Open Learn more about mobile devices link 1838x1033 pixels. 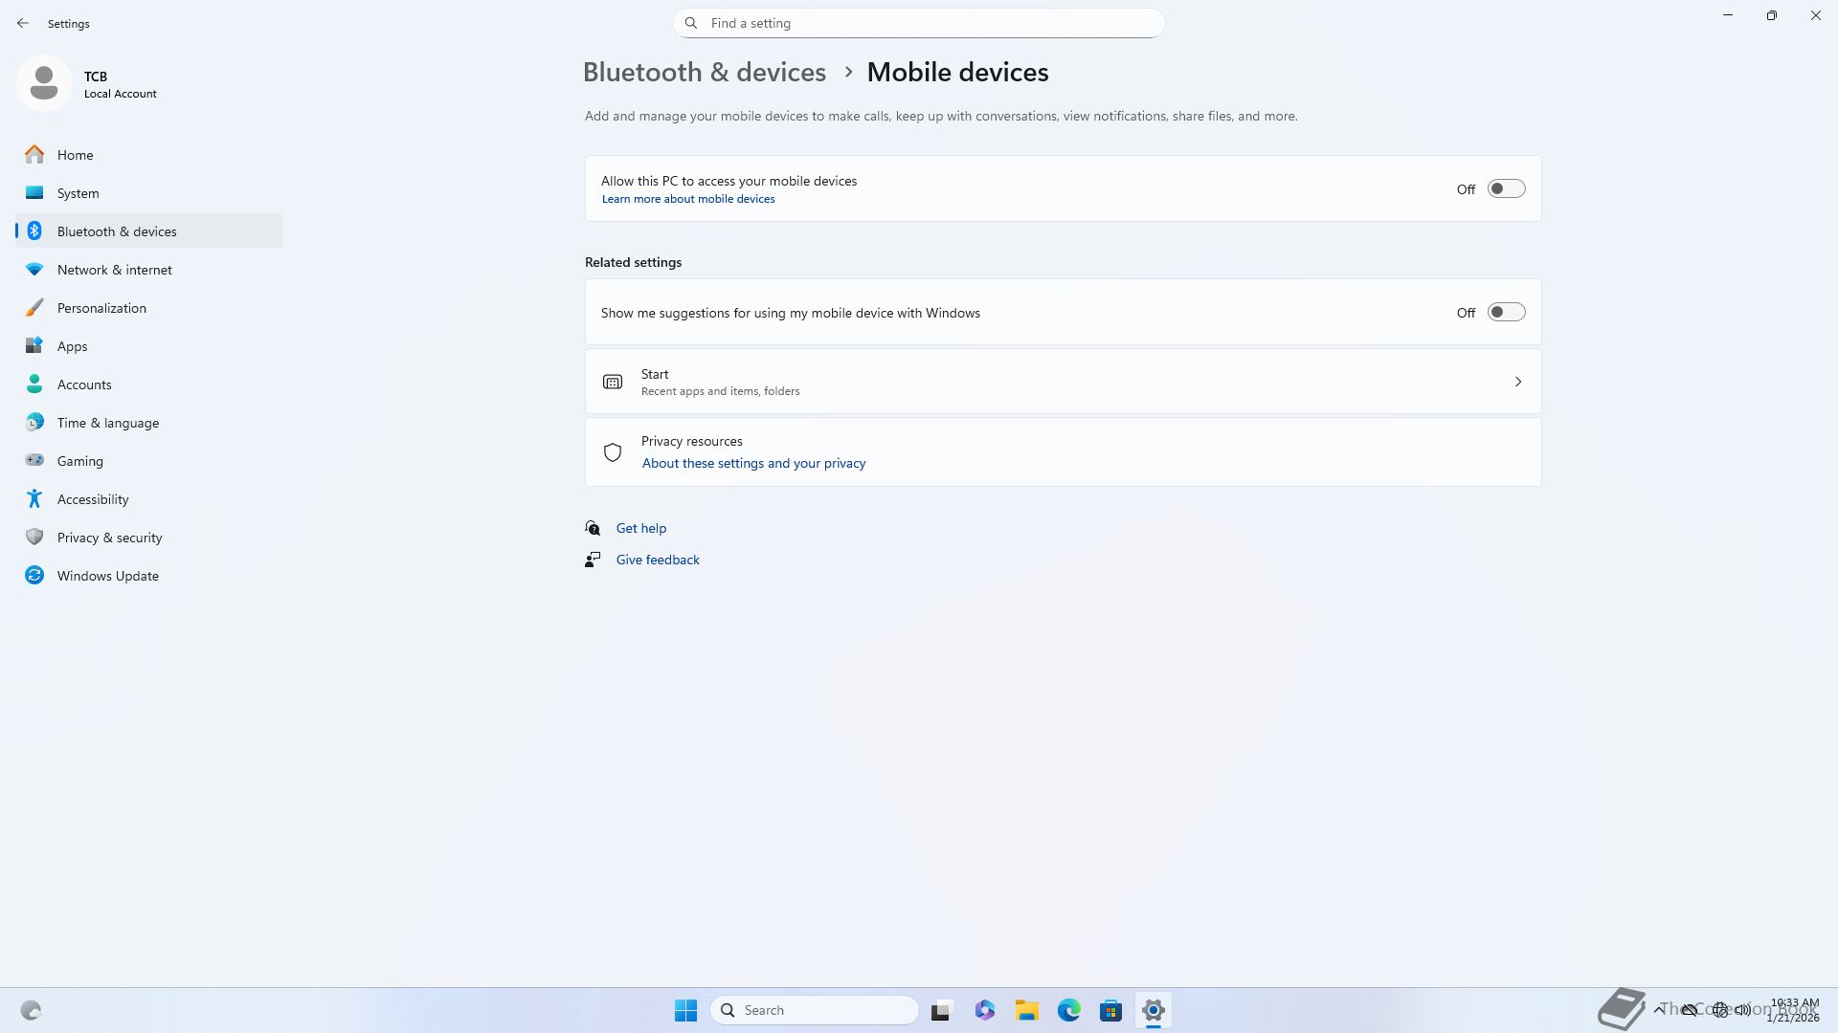(x=687, y=199)
